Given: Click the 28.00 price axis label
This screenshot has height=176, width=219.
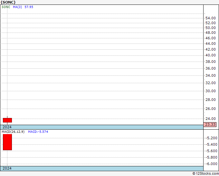Looking at the screenshot, I should (211, 100).
